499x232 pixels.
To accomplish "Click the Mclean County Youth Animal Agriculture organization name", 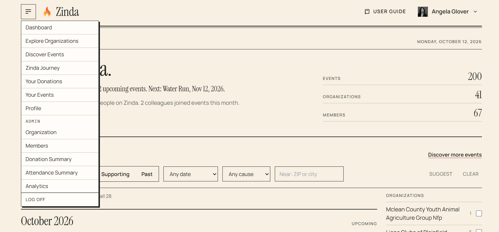I will 423,213.
